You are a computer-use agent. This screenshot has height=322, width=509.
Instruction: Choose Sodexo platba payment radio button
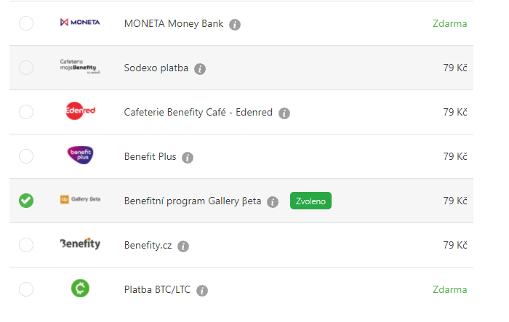pos(26,68)
